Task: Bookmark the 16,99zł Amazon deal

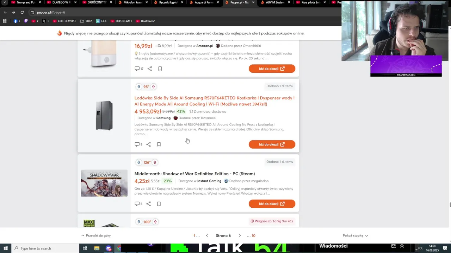Action: pos(160,69)
